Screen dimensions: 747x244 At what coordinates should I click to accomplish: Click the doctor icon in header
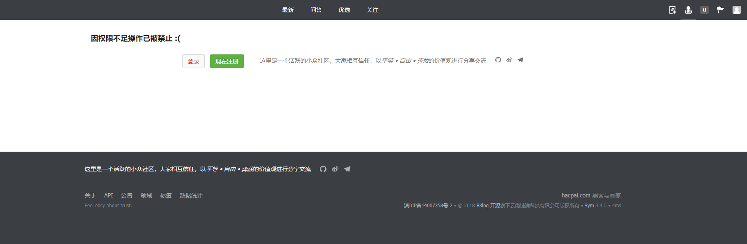(x=688, y=10)
